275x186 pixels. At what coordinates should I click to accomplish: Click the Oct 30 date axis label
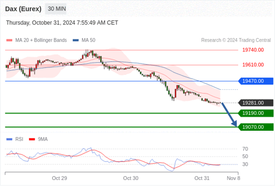pyautogui.click(x=131, y=178)
